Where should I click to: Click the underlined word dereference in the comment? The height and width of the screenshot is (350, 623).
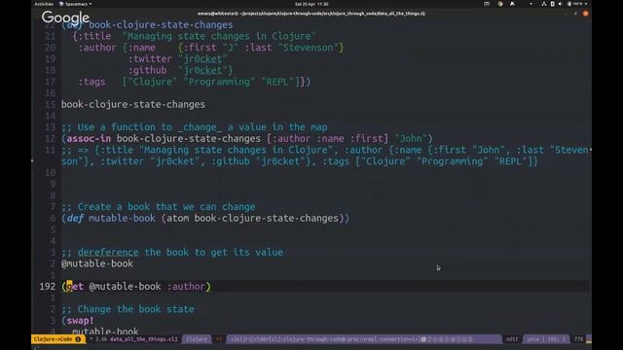(108, 253)
